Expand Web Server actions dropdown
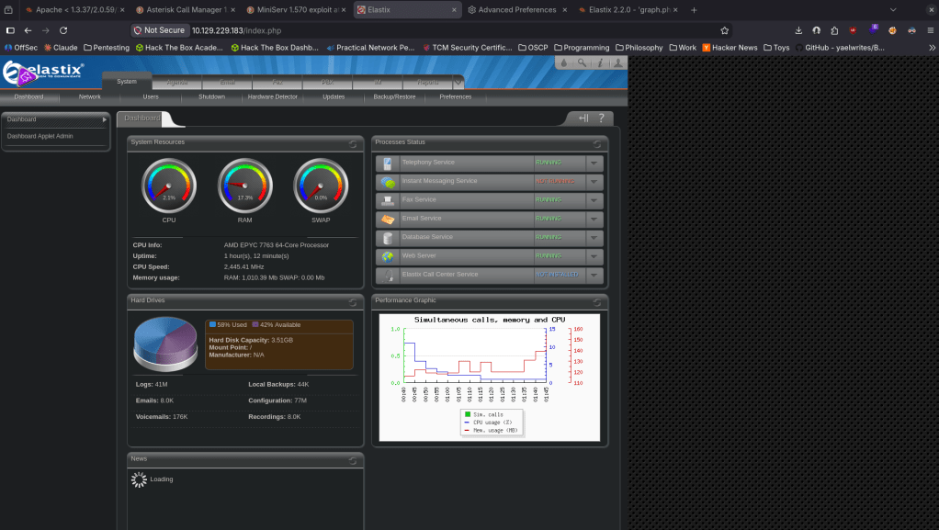 coord(594,256)
